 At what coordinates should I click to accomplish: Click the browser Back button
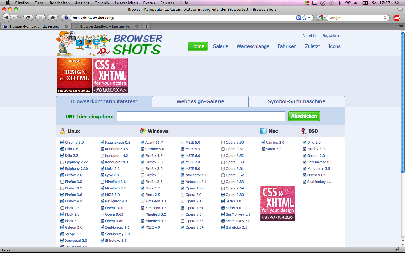[6, 18]
